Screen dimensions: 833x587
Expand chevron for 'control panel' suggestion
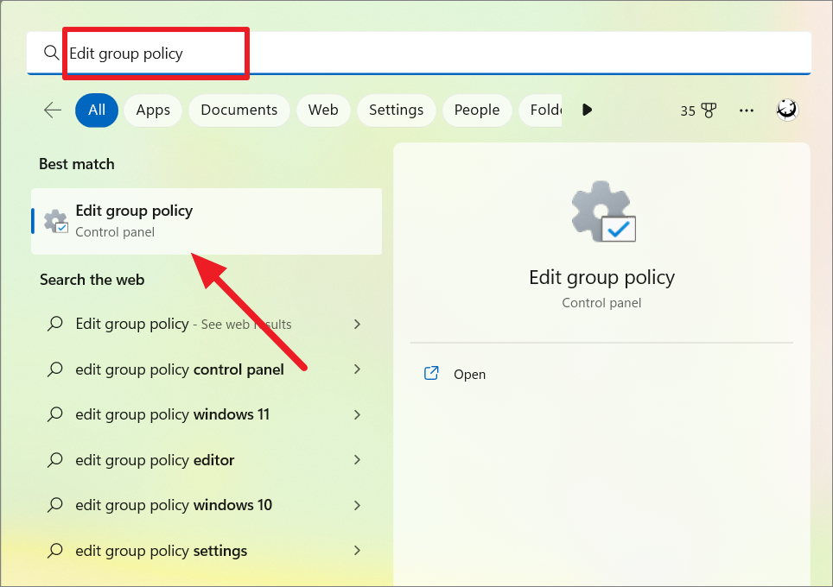357,369
